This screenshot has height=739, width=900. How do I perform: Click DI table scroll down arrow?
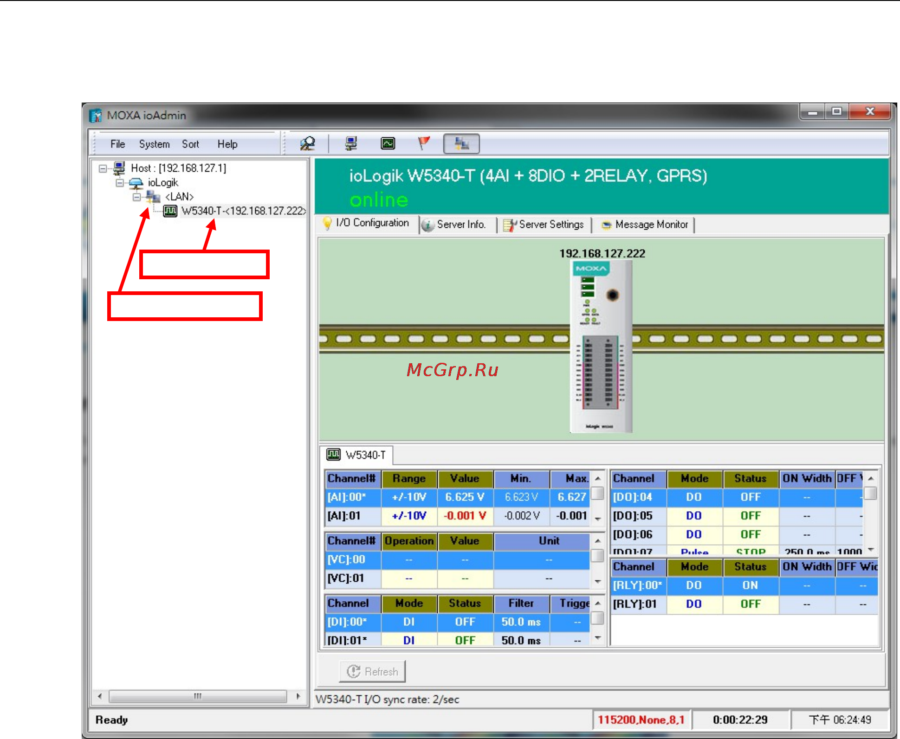pos(598,638)
